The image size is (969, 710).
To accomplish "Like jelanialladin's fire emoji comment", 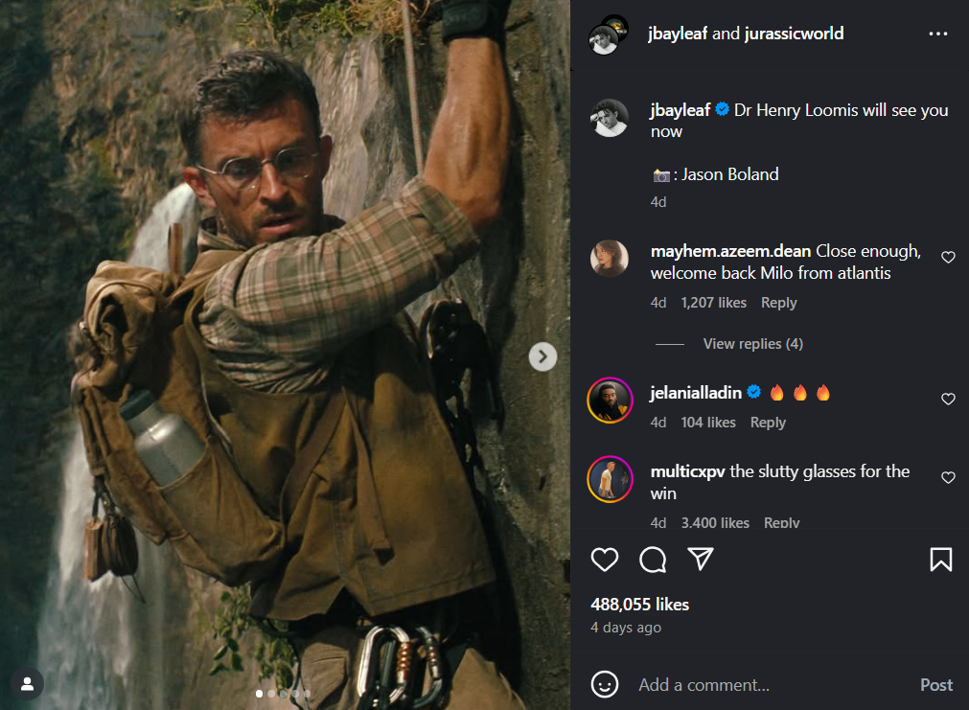I will (x=948, y=400).
